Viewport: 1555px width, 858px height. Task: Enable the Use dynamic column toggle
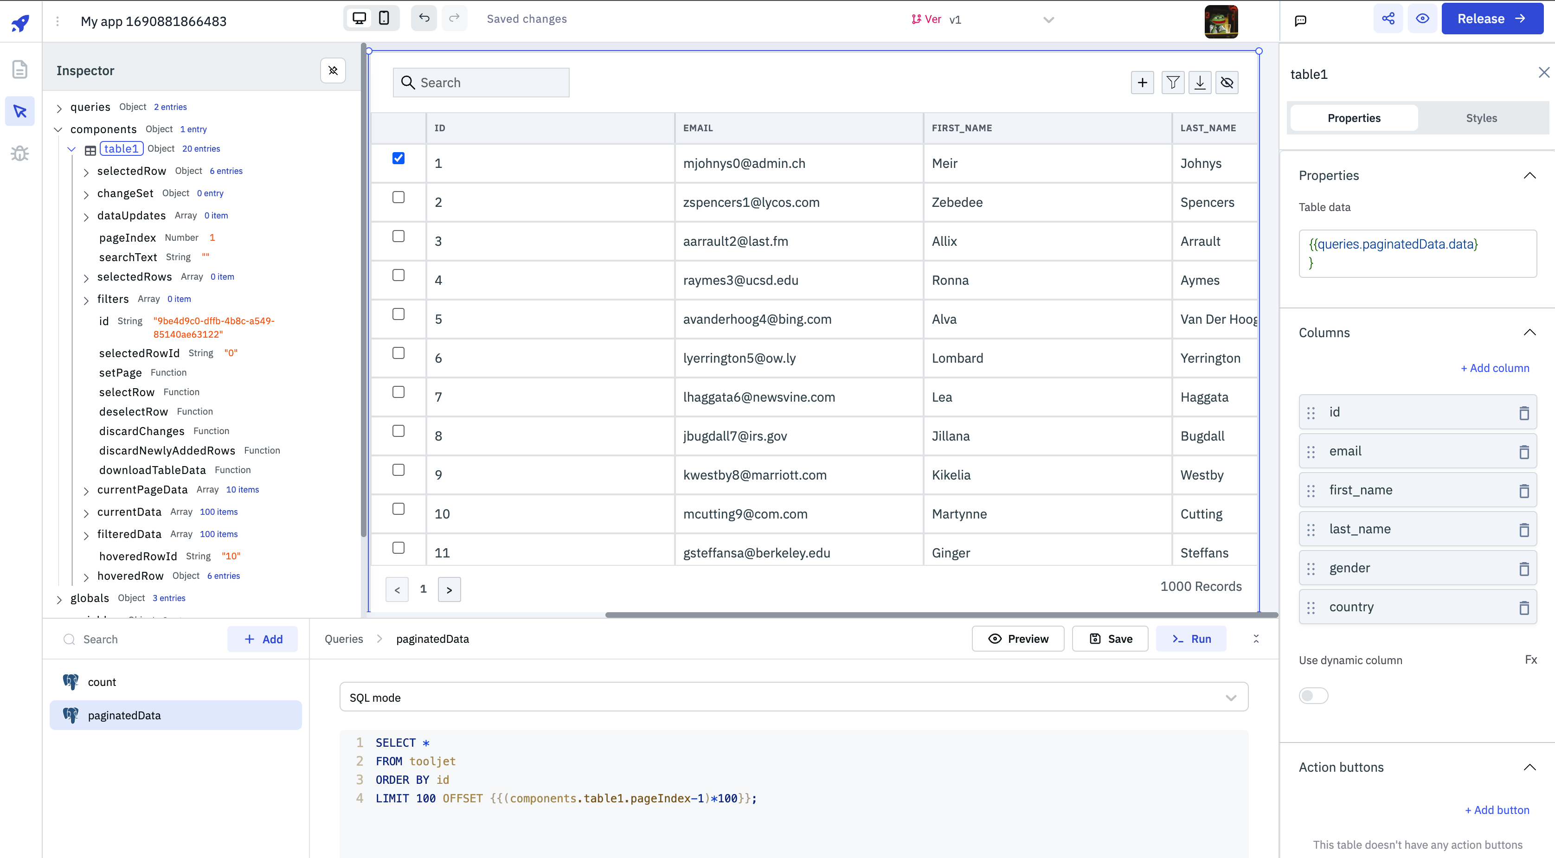(x=1314, y=696)
